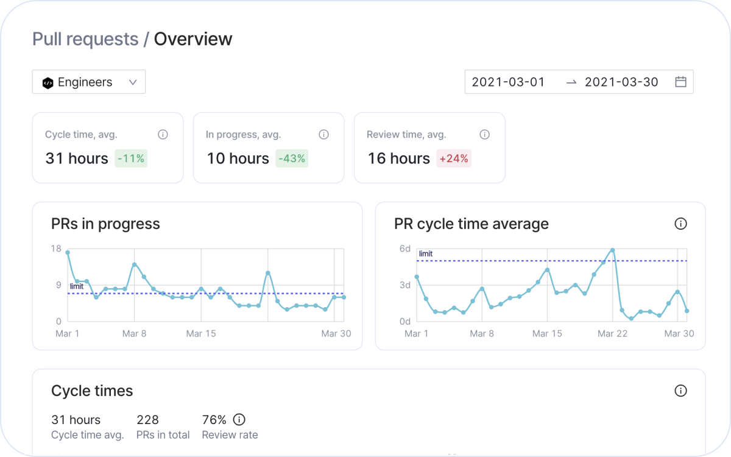This screenshot has width=731, height=457.
Task: Edit the end date 2021-03-30
Action: click(x=621, y=82)
